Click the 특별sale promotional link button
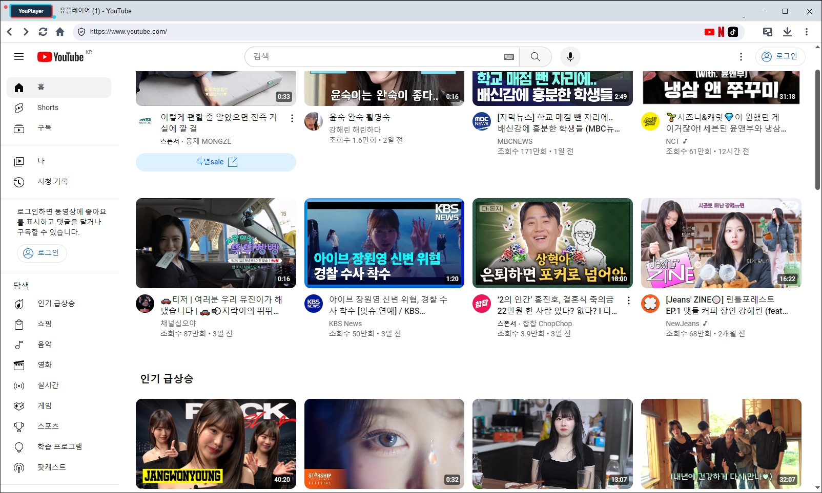The image size is (822, 493). 216,162
